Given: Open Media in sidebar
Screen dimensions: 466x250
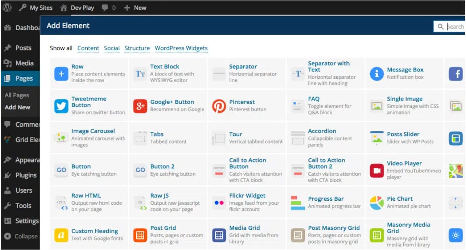Looking at the screenshot, I should coord(20,63).
